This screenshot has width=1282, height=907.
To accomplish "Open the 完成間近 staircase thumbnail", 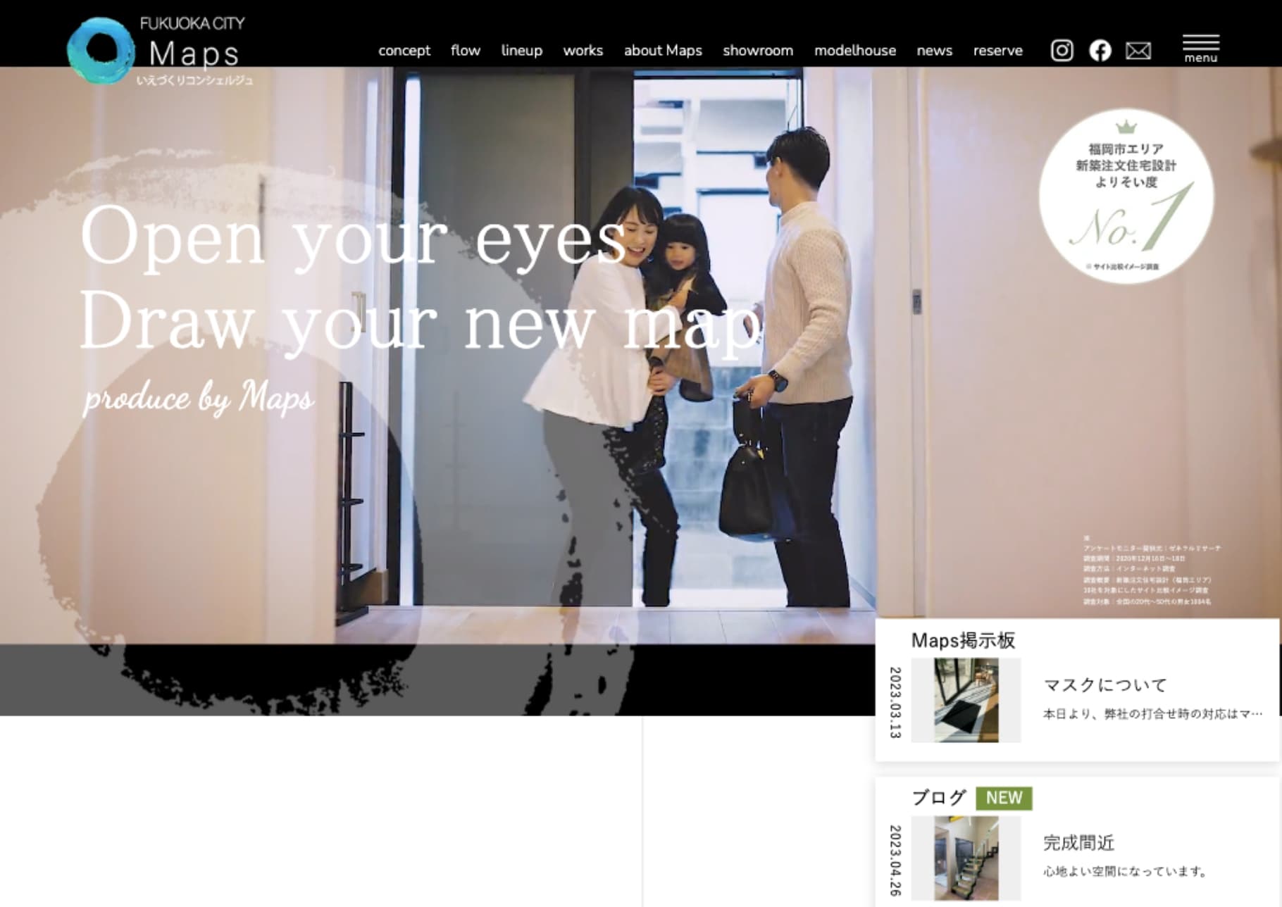I will [x=966, y=858].
